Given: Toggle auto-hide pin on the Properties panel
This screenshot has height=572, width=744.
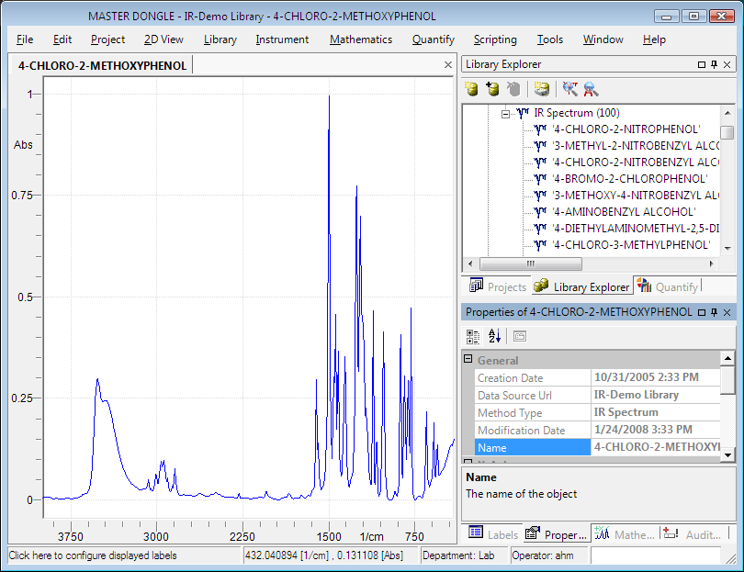Looking at the screenshot, I should (x=715, y=312).
